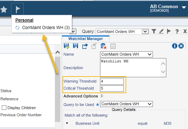Click the greyed reserve/import icon
The image size is (188, 129).
94,46
